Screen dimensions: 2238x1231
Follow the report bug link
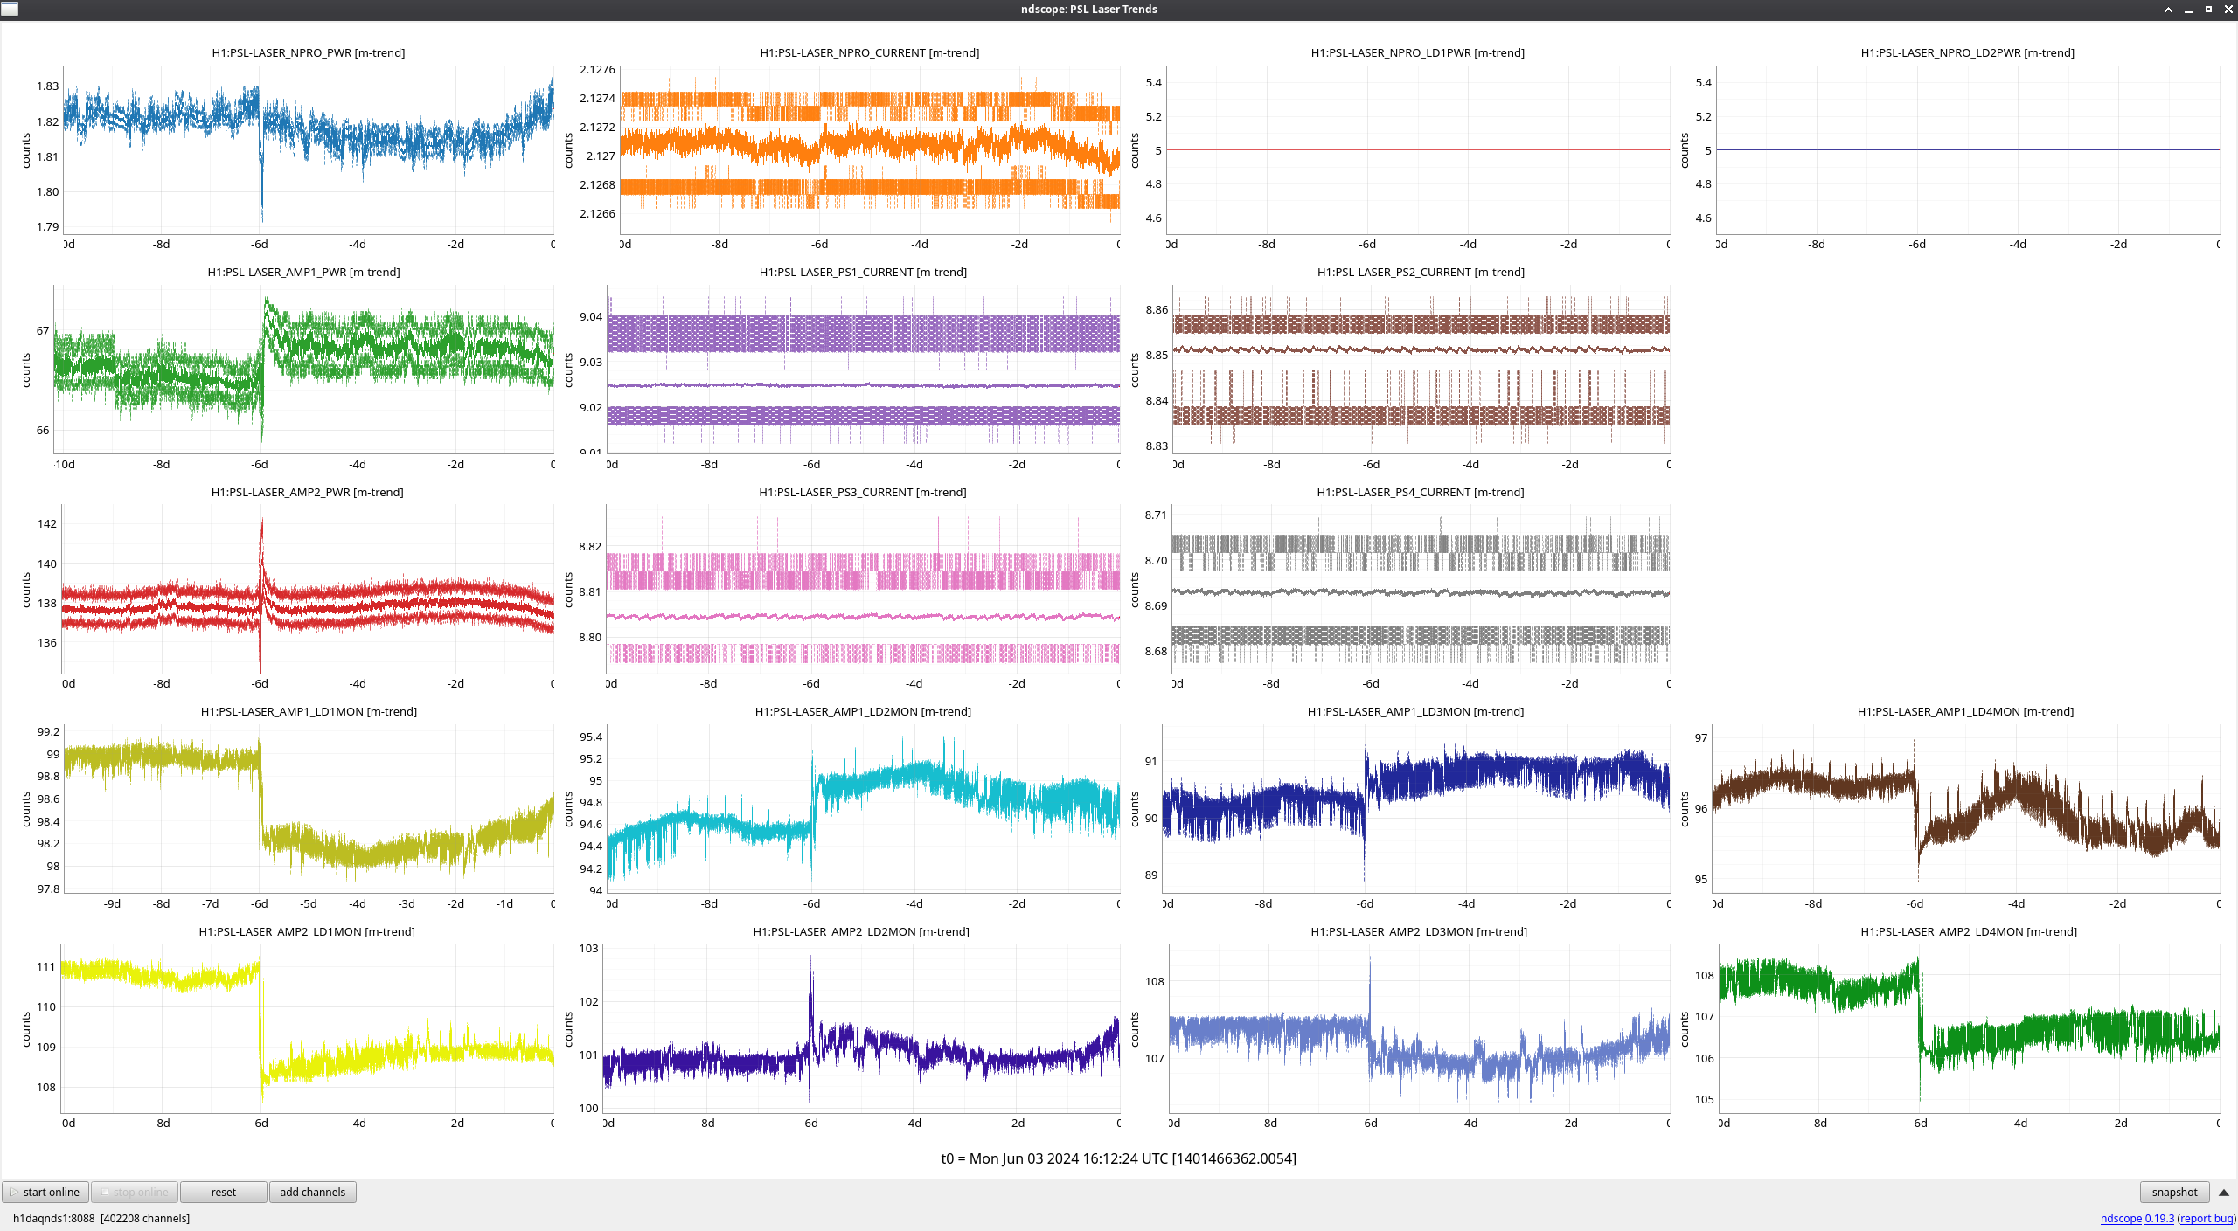pyautogui.click(x=2206, y=1218)
